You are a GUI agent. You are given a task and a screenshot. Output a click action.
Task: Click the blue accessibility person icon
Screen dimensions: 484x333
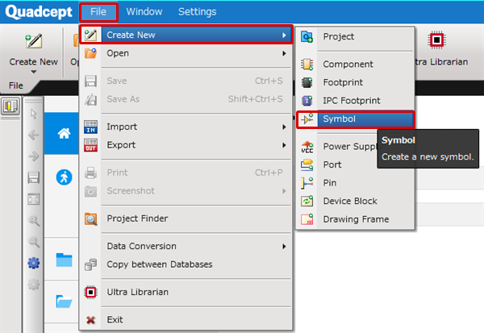click(65, 177)
